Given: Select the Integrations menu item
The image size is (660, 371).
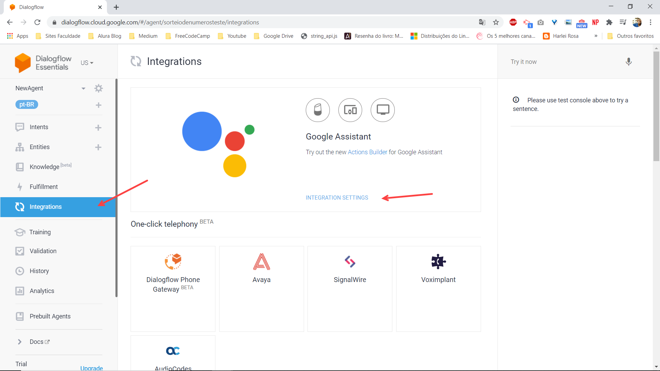Looking at the screenshot, I should click(x=58, y=207).
